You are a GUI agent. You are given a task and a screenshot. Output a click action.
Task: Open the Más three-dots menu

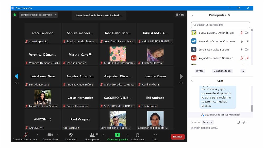(x=155, y=135)
